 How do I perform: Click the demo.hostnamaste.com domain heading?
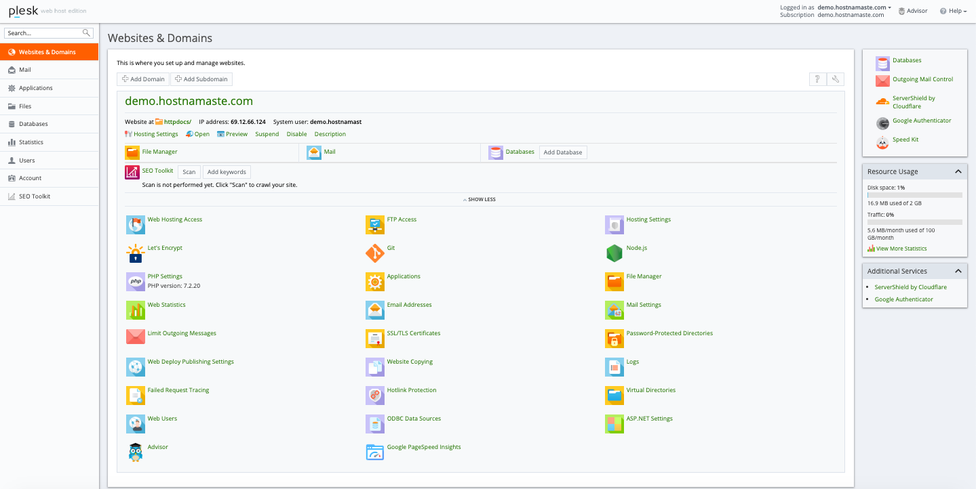point(189,102)
